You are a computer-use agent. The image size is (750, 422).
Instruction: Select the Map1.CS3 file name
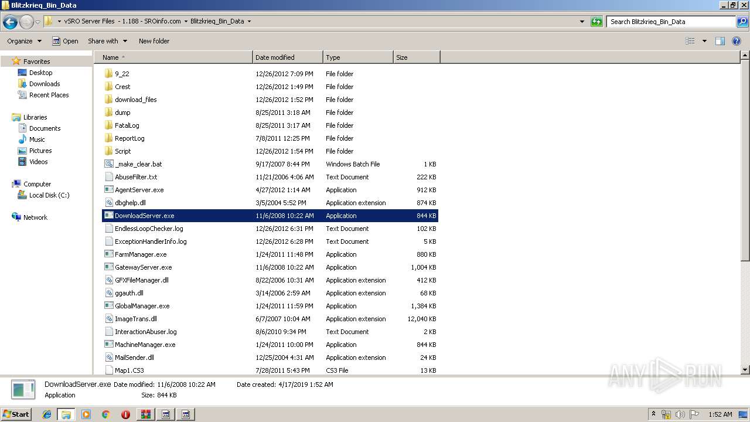tap(129, 370)
